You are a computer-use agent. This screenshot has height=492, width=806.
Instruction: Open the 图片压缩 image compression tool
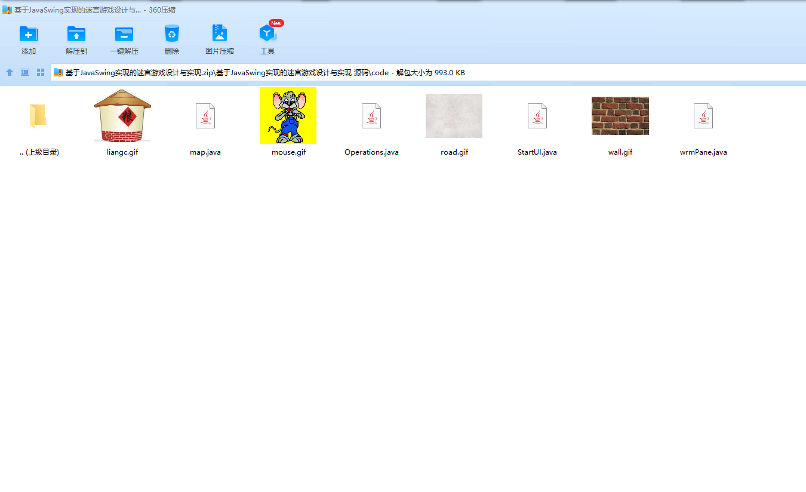[x=220, y=33]
